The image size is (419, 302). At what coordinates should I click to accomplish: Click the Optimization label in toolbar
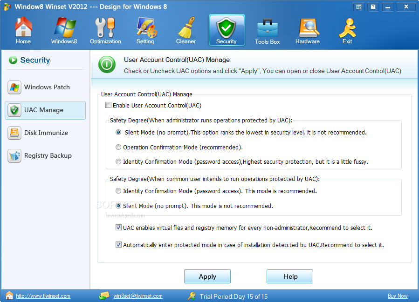click(x=105, y=41)
